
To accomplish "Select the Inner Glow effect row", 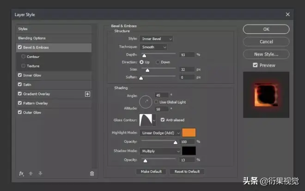I will pos(54,75).
